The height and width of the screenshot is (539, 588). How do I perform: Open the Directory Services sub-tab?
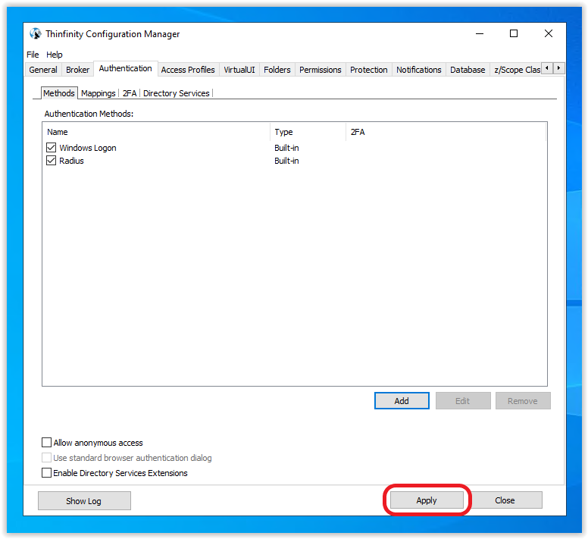[177, 93]
